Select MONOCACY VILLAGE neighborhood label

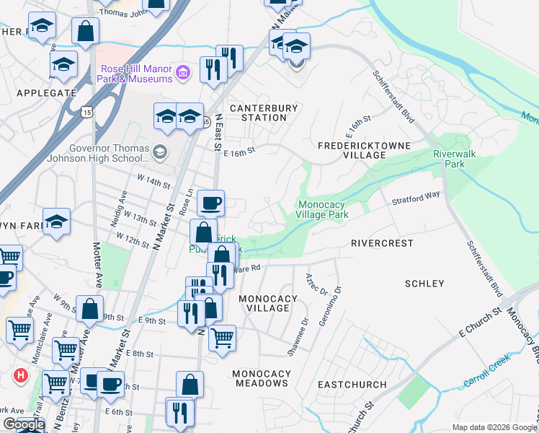coord(268,303)
